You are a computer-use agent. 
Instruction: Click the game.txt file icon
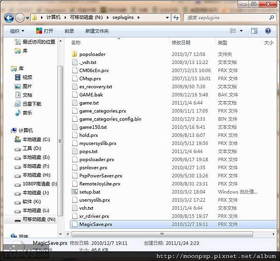[75, 103]
